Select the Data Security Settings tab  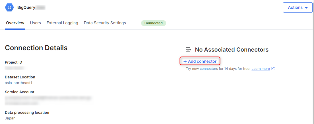pyautogui.click(x=105, y=23)
